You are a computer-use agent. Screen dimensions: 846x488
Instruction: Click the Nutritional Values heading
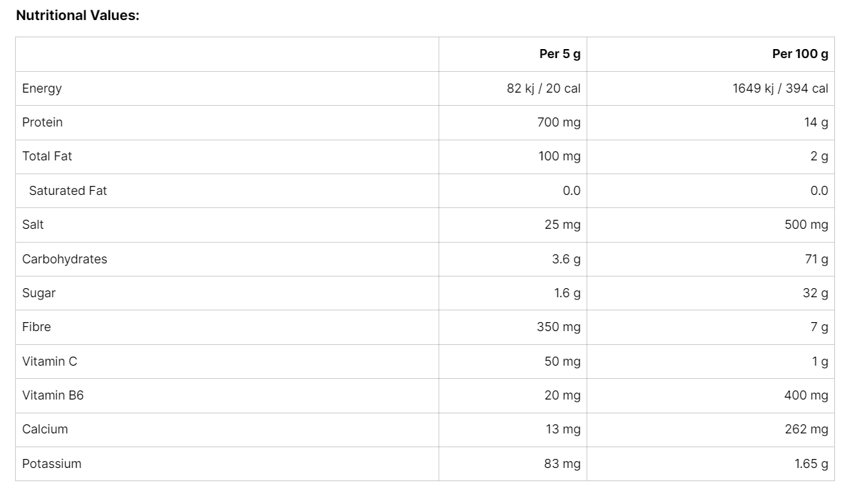[77, 15]
